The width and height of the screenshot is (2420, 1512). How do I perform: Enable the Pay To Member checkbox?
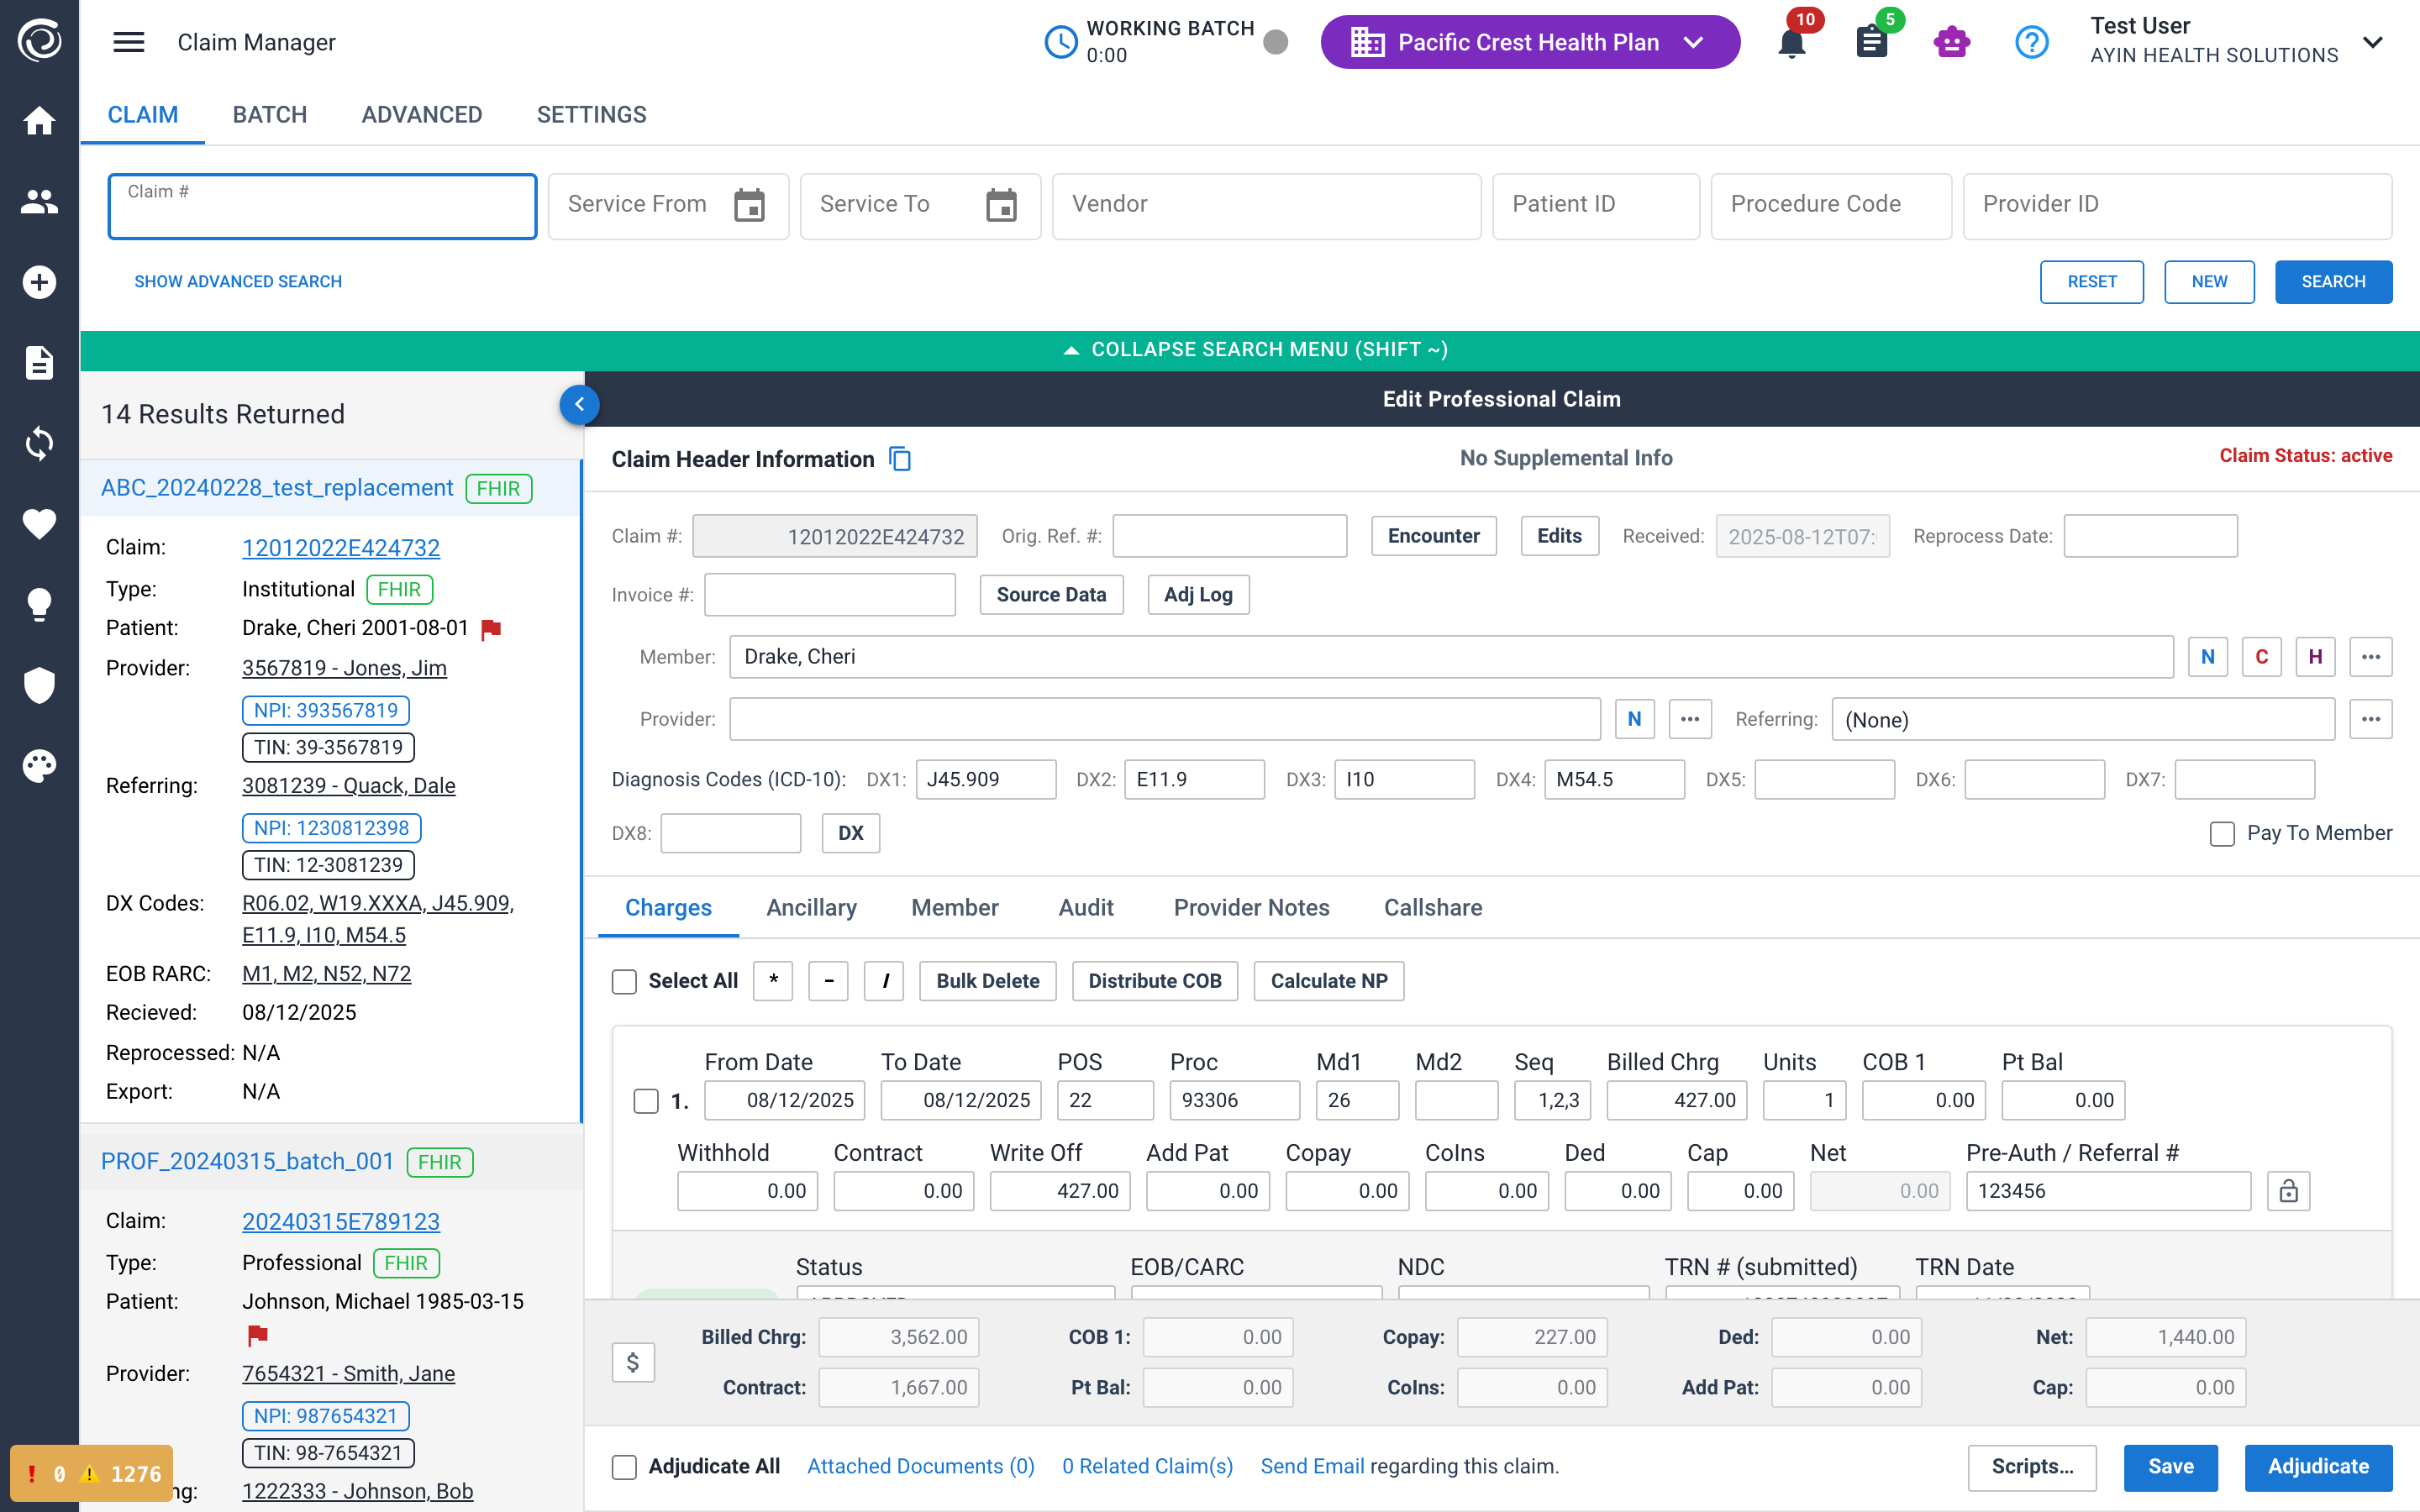tap(2222, 834)
